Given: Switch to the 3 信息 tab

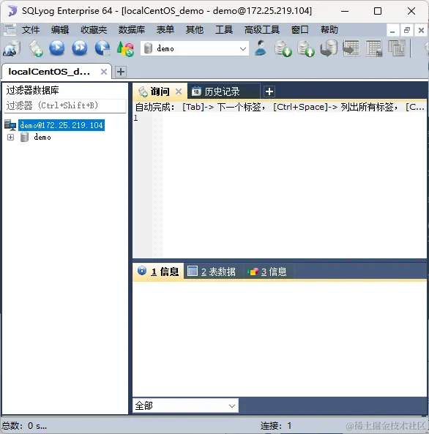Looking at the screenshot, I should point(267,272).
